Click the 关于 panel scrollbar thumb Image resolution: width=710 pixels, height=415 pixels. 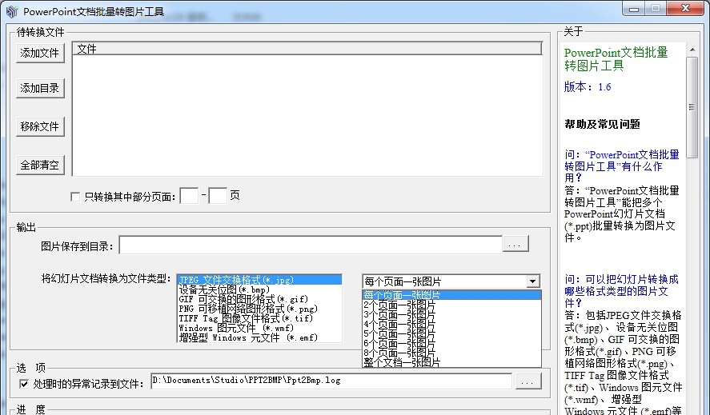[692, 107]
